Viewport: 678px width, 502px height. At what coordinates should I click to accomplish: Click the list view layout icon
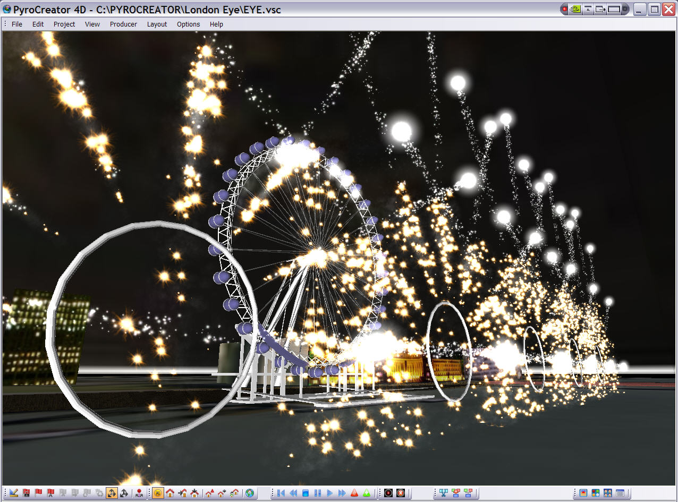tap(620, 493)
